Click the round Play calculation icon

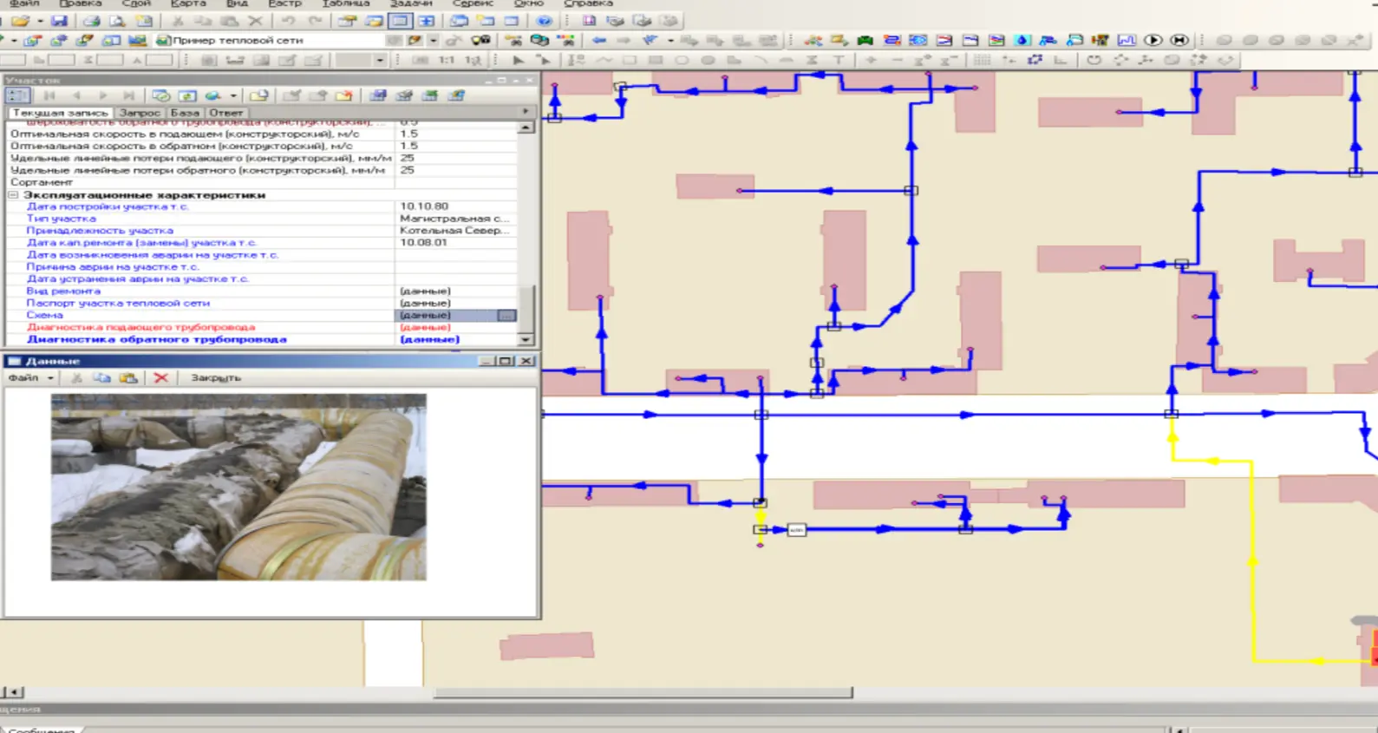(x=1153, y=40)
